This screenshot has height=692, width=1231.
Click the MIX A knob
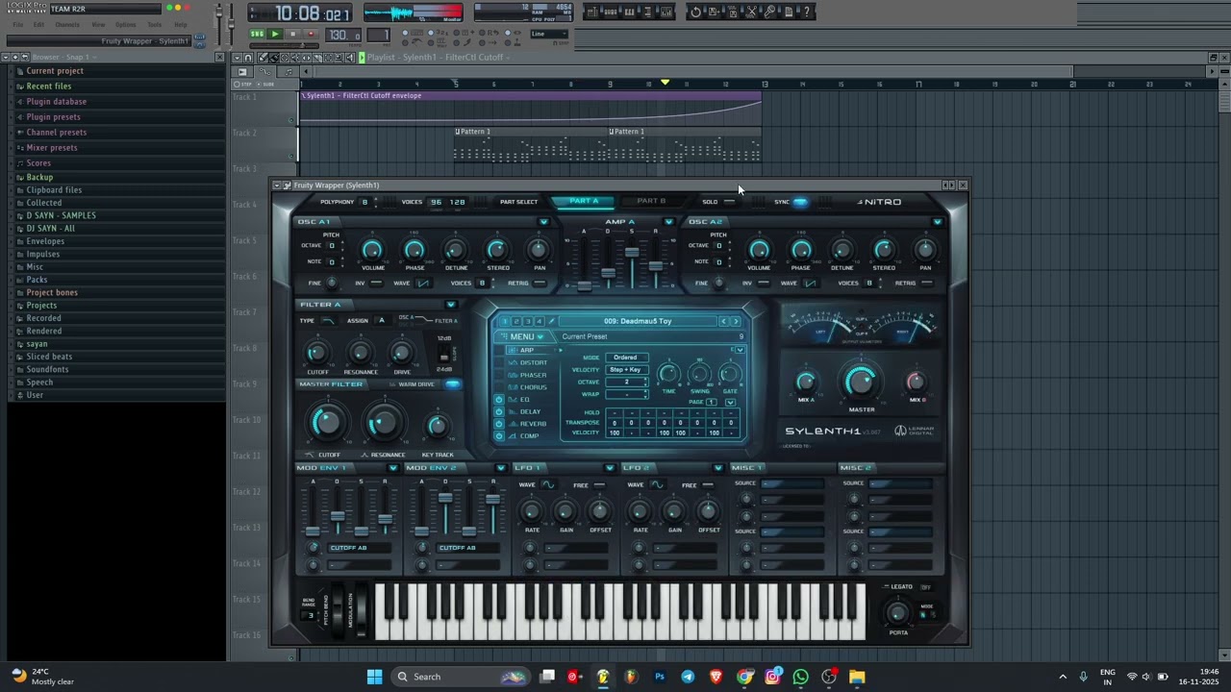[806, 382]
